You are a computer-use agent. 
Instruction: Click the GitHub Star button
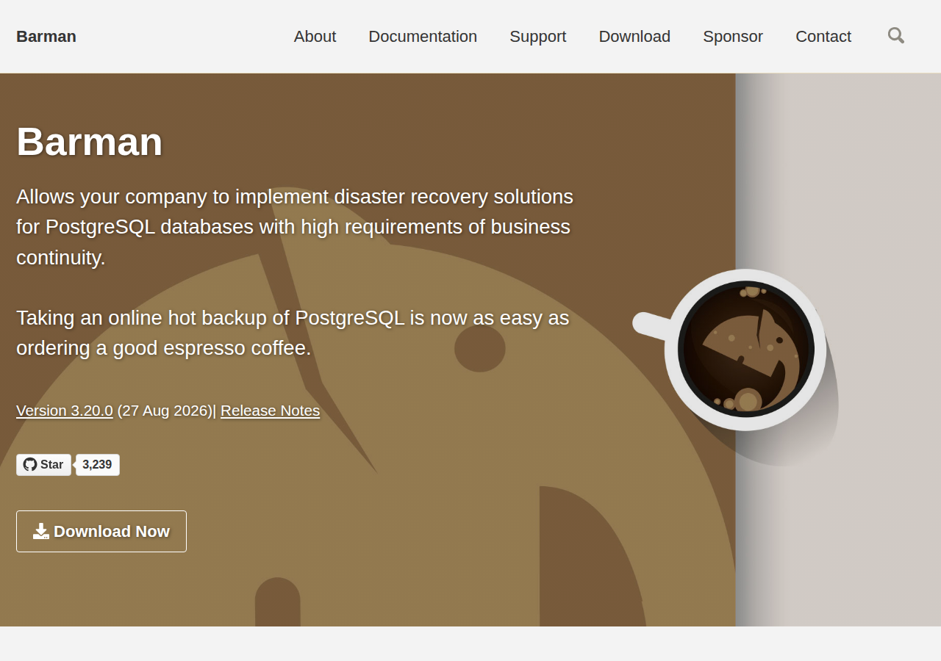point(44,465)
